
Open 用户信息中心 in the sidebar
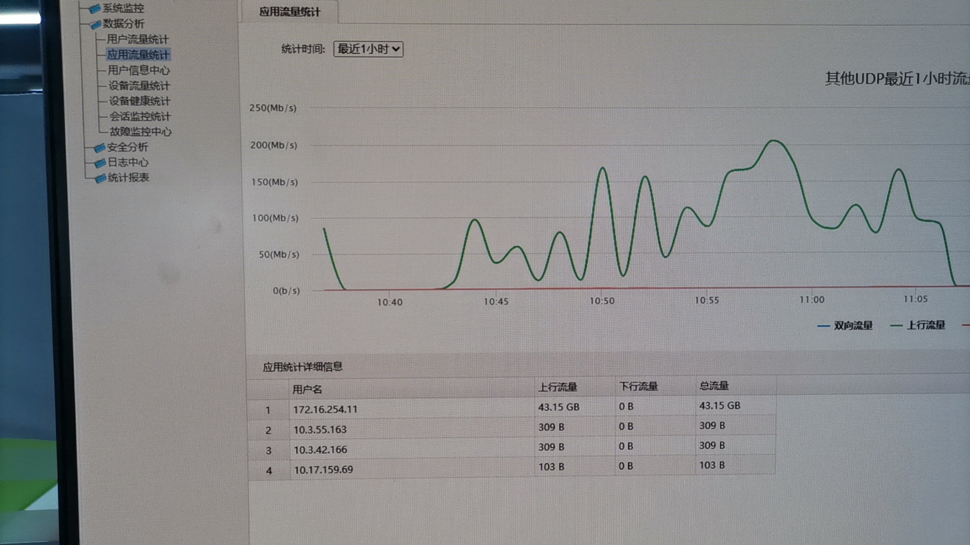tap(138, 70)
